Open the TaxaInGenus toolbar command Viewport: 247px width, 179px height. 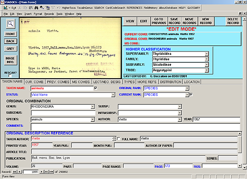[x=85, y=8]
